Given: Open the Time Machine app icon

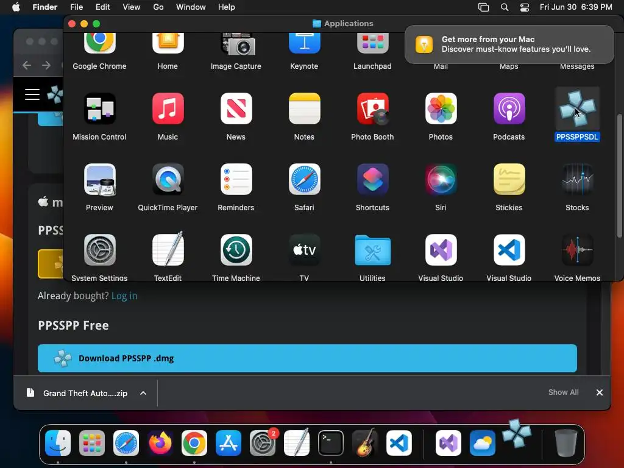Looking at the screenshot, I should (x=236, y=250).
